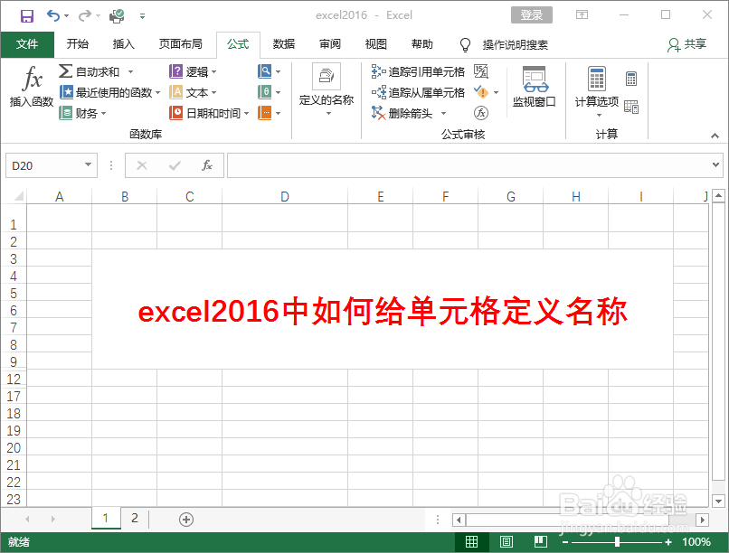Open More Functions orange icon

[265, 113]
